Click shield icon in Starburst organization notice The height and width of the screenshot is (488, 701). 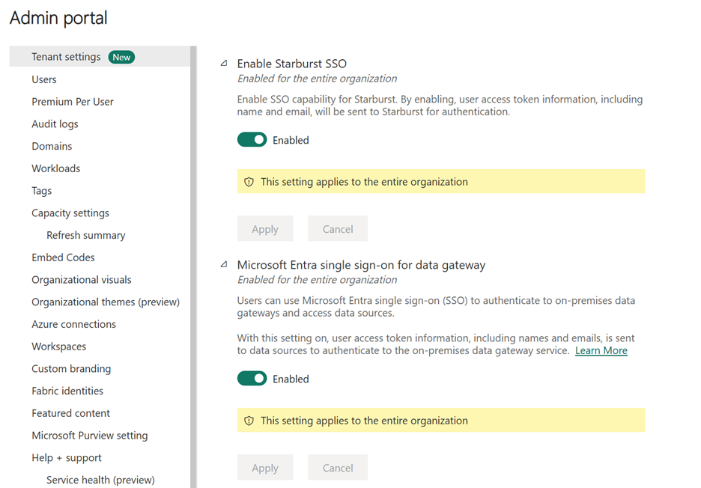pos(249,182)
